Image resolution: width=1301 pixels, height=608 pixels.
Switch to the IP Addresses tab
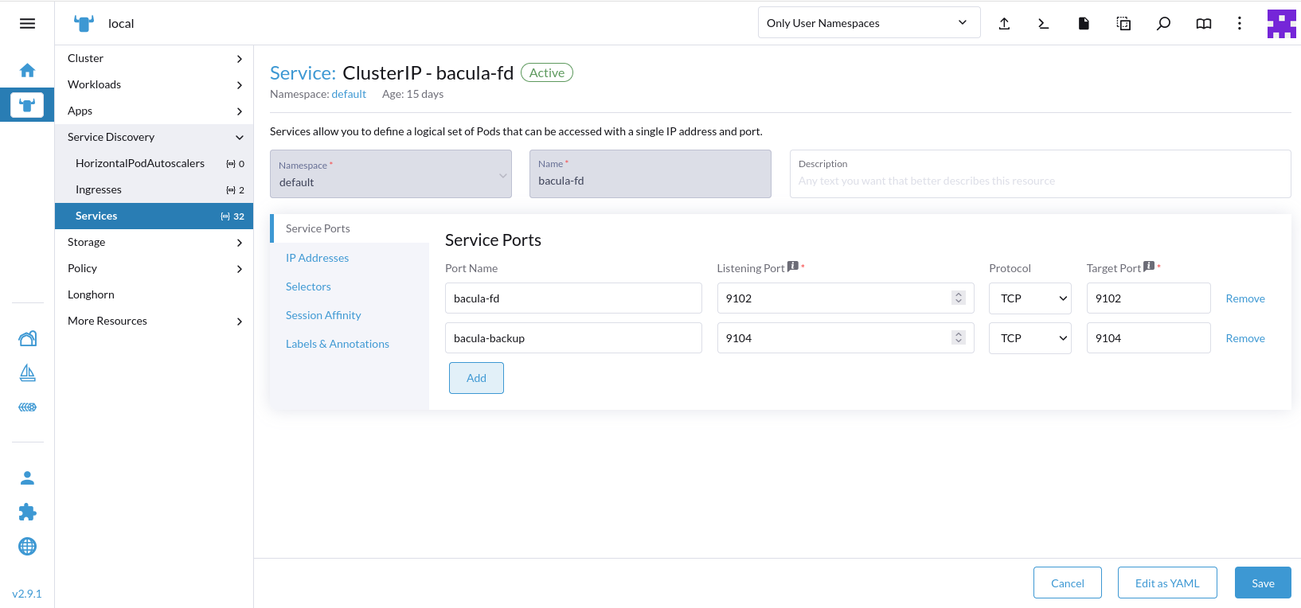pyautogui.click(x=350, y=258)
